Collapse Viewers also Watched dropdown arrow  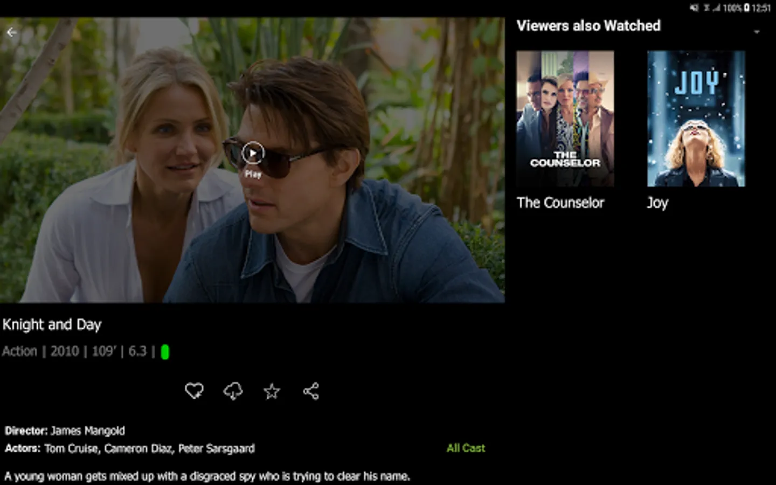point(757,32)
